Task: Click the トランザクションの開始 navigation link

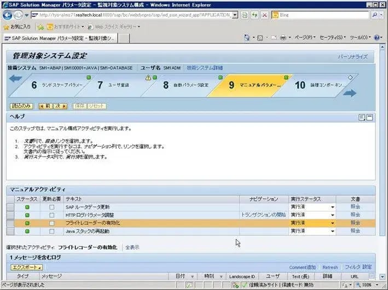Action: click(264, 215)
